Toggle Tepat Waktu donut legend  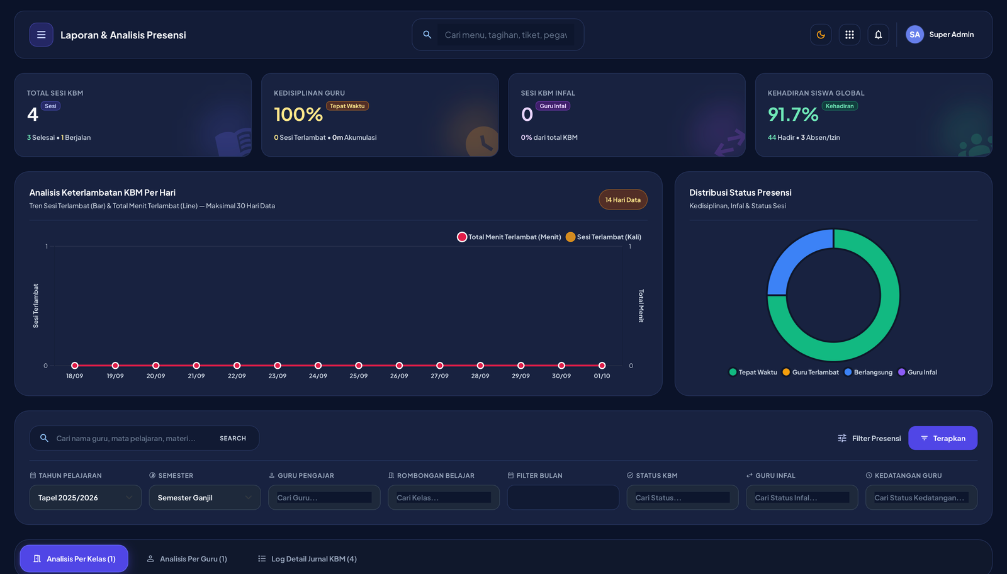coord(753,372)
